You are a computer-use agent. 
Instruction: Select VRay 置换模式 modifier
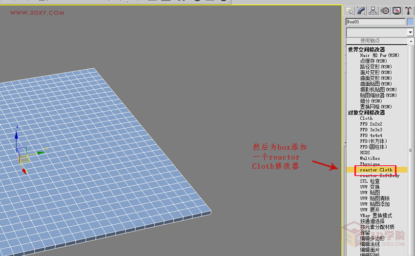[376, 216]
